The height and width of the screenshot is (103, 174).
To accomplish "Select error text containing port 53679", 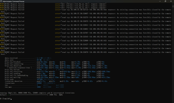I will 113,52.
